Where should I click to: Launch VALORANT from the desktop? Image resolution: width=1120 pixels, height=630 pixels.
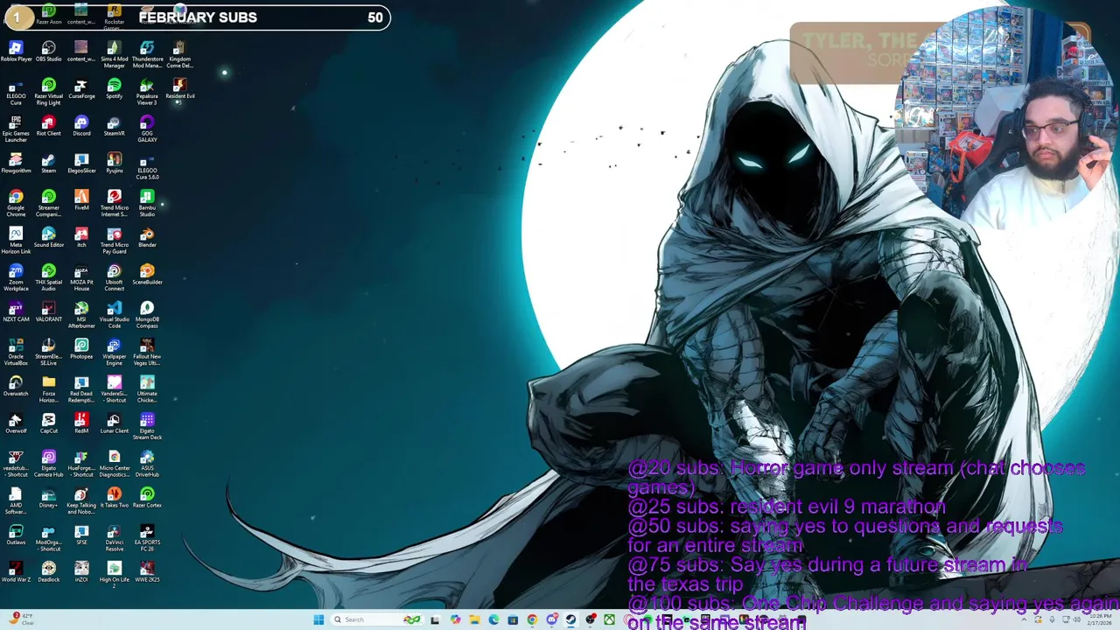[48, 311]
